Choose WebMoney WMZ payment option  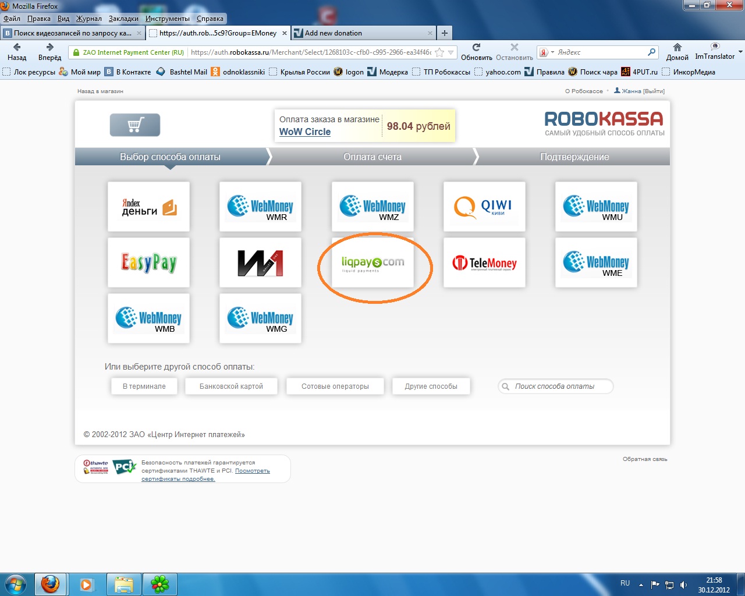[x=372, y=207]
